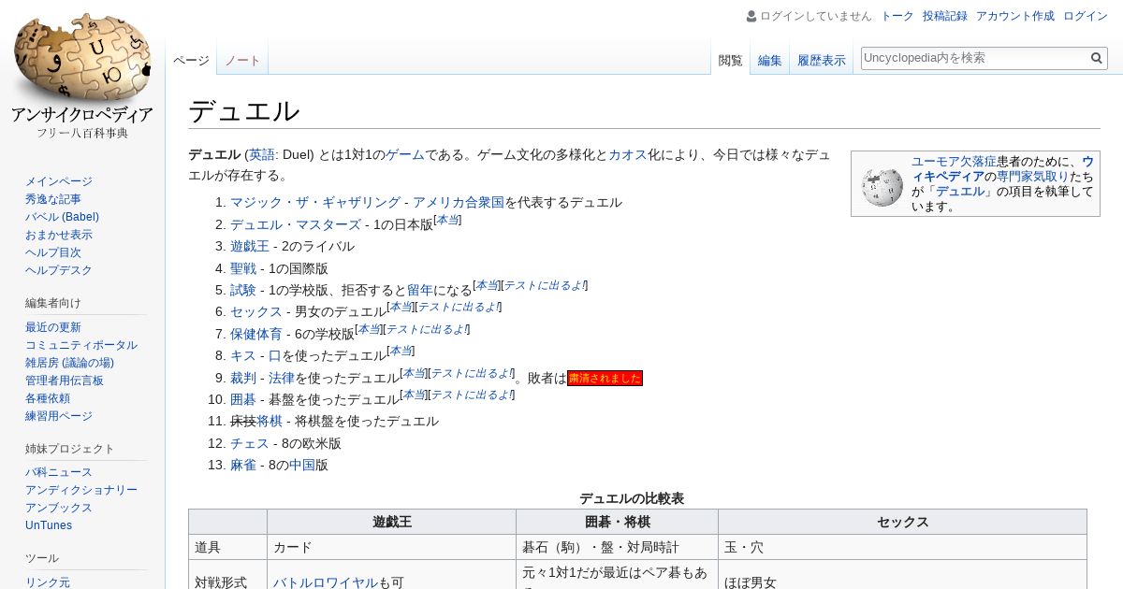Image resolution: width=1123 pixels, height=589 pixels.
Task: Open 「デュエル」 link in notice box
Action: (959, 191)
